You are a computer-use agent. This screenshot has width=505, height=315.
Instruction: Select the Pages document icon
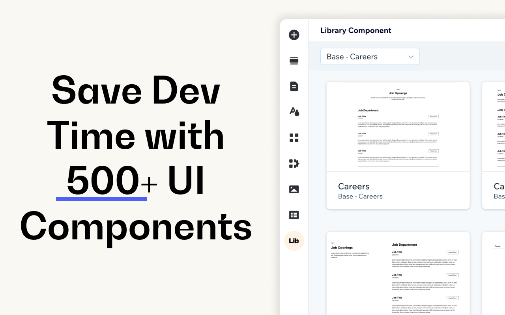[294, 86]
